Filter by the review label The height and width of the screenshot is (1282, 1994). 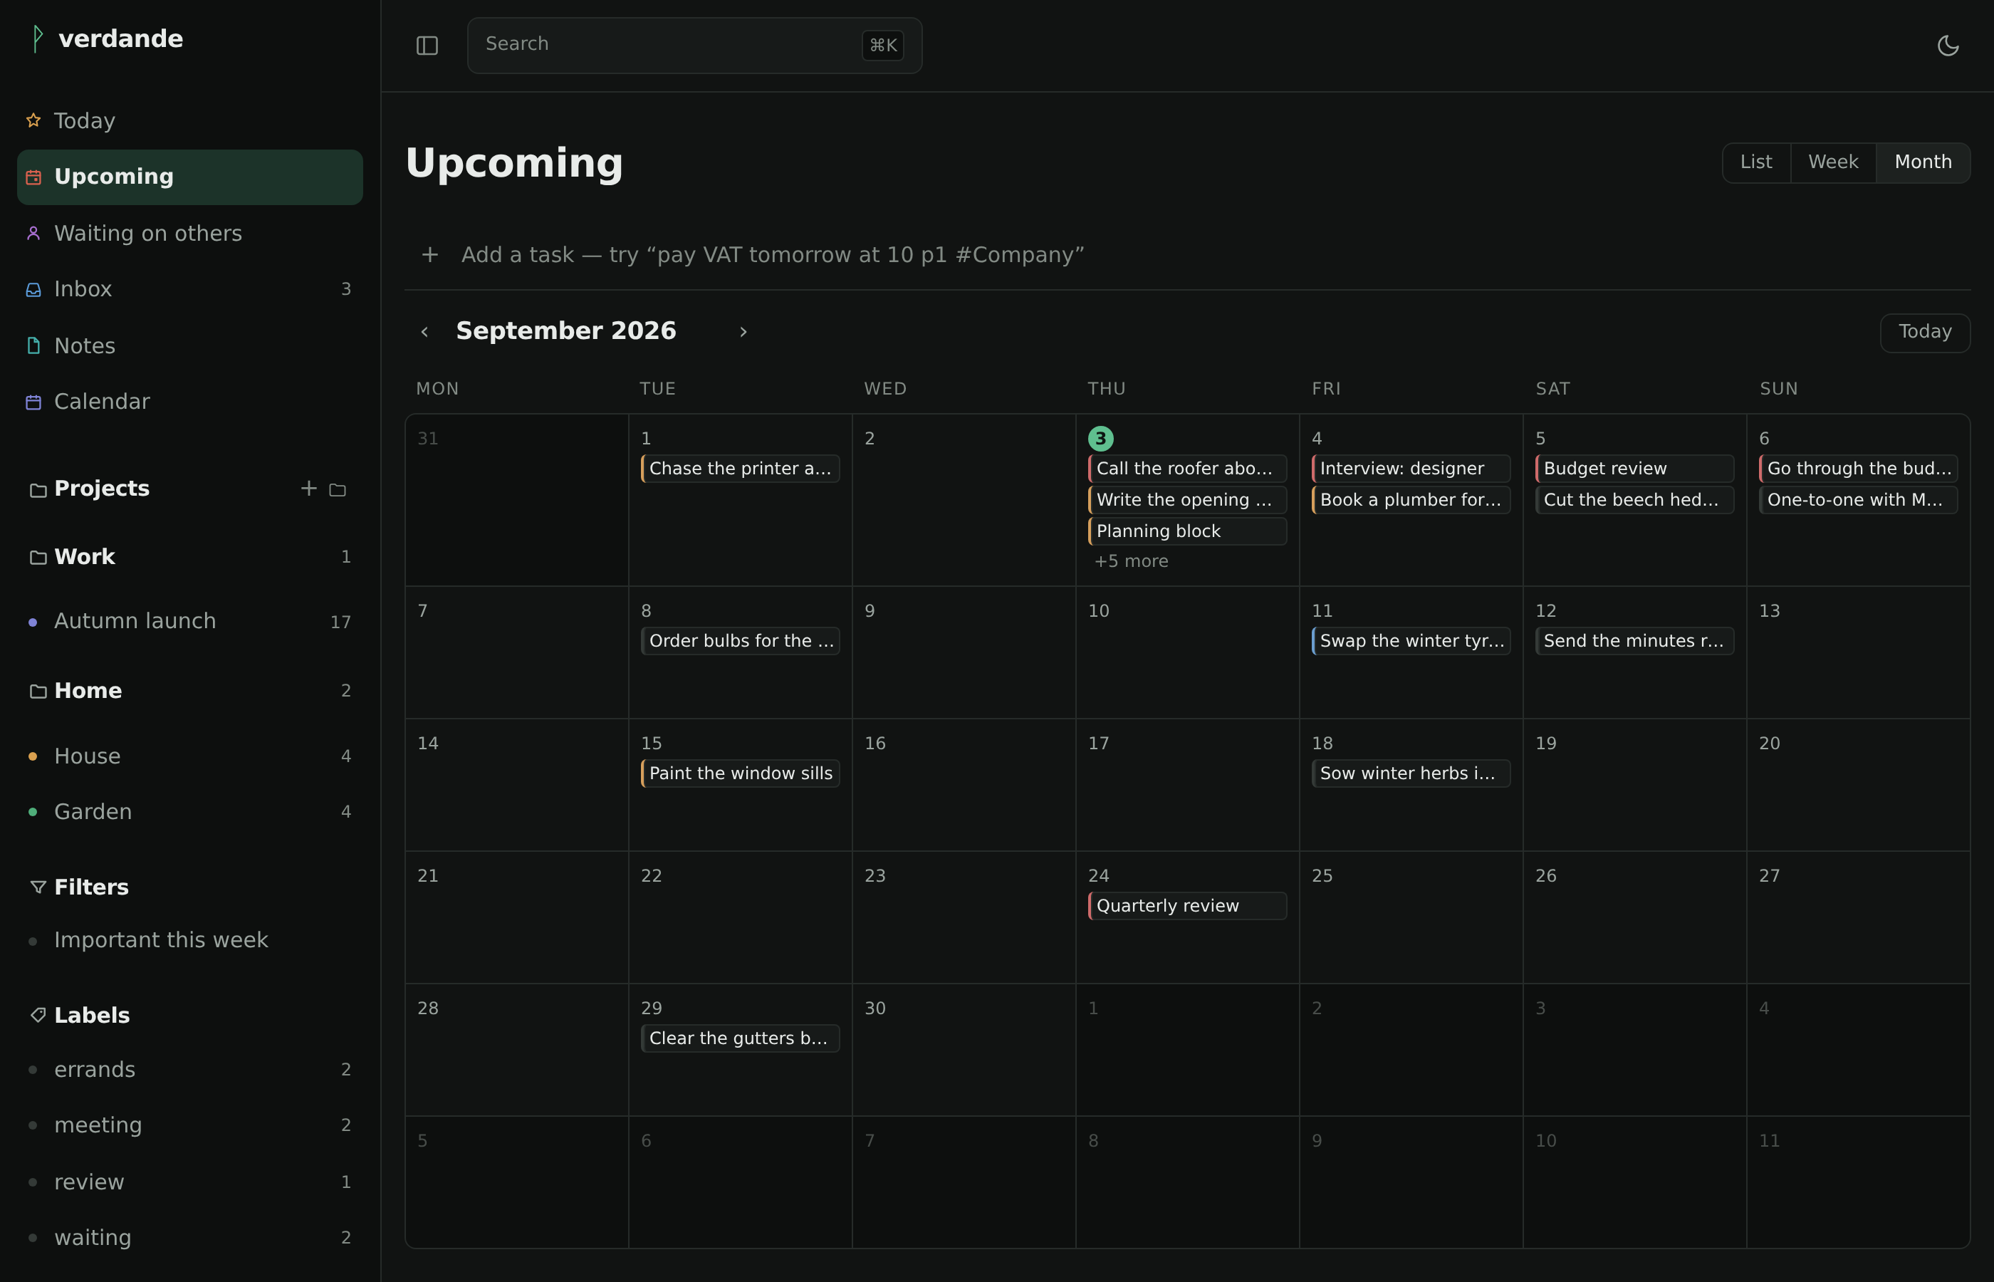coord(189,1182)
